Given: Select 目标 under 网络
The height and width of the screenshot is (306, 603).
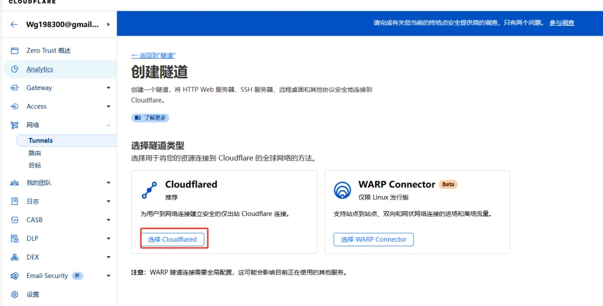Looking at the screenshot, I should (x=35, y=166).
